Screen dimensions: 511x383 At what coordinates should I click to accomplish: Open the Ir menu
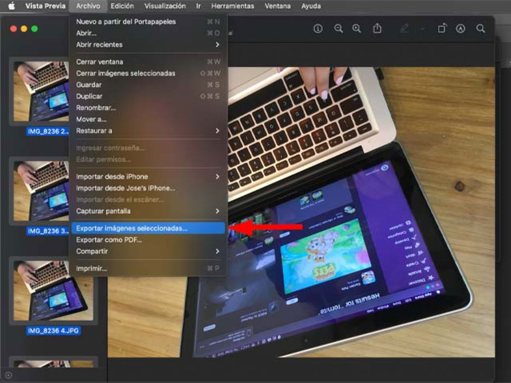point(198,6)
